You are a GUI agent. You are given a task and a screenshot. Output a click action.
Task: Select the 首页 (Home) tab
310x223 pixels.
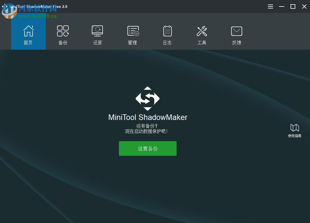pos(28,34)
